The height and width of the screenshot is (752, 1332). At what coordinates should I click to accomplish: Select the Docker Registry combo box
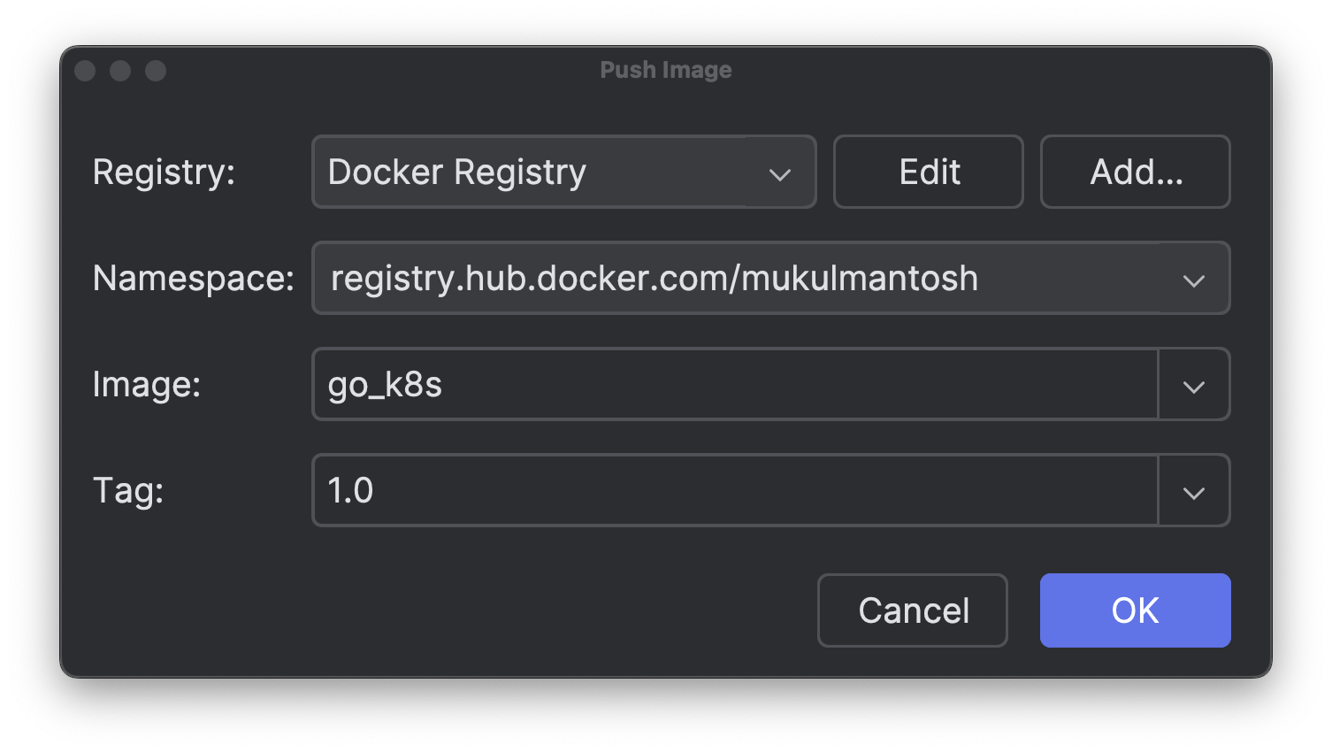(x=564, y=172)
